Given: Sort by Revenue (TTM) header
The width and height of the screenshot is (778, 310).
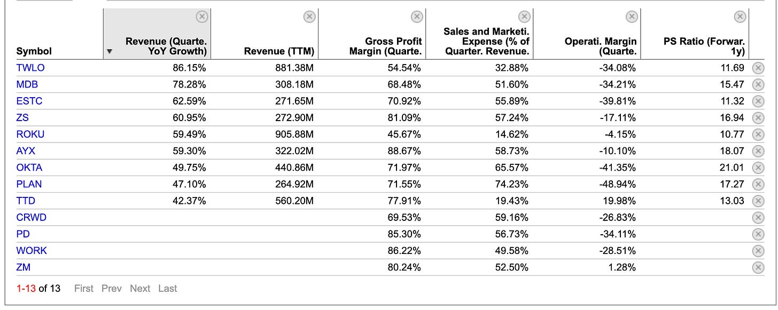Looking at the screenshot, I should click(279, 51).
